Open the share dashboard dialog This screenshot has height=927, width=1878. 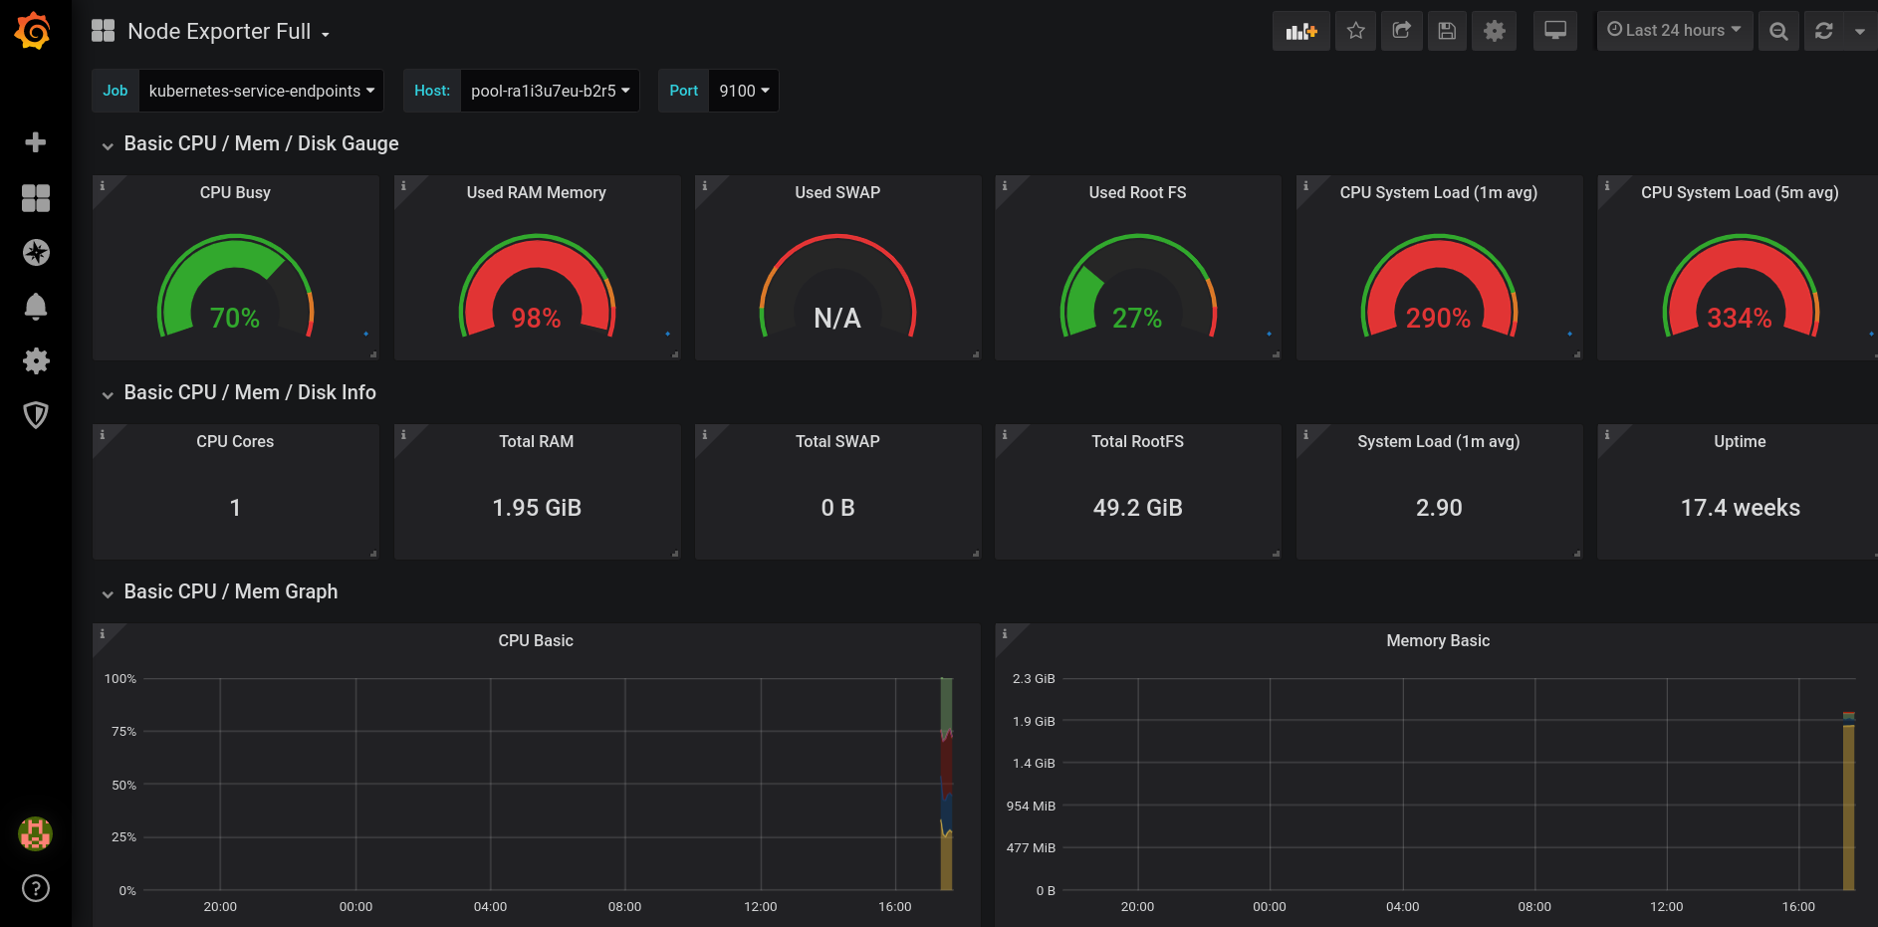(1401, 31)
